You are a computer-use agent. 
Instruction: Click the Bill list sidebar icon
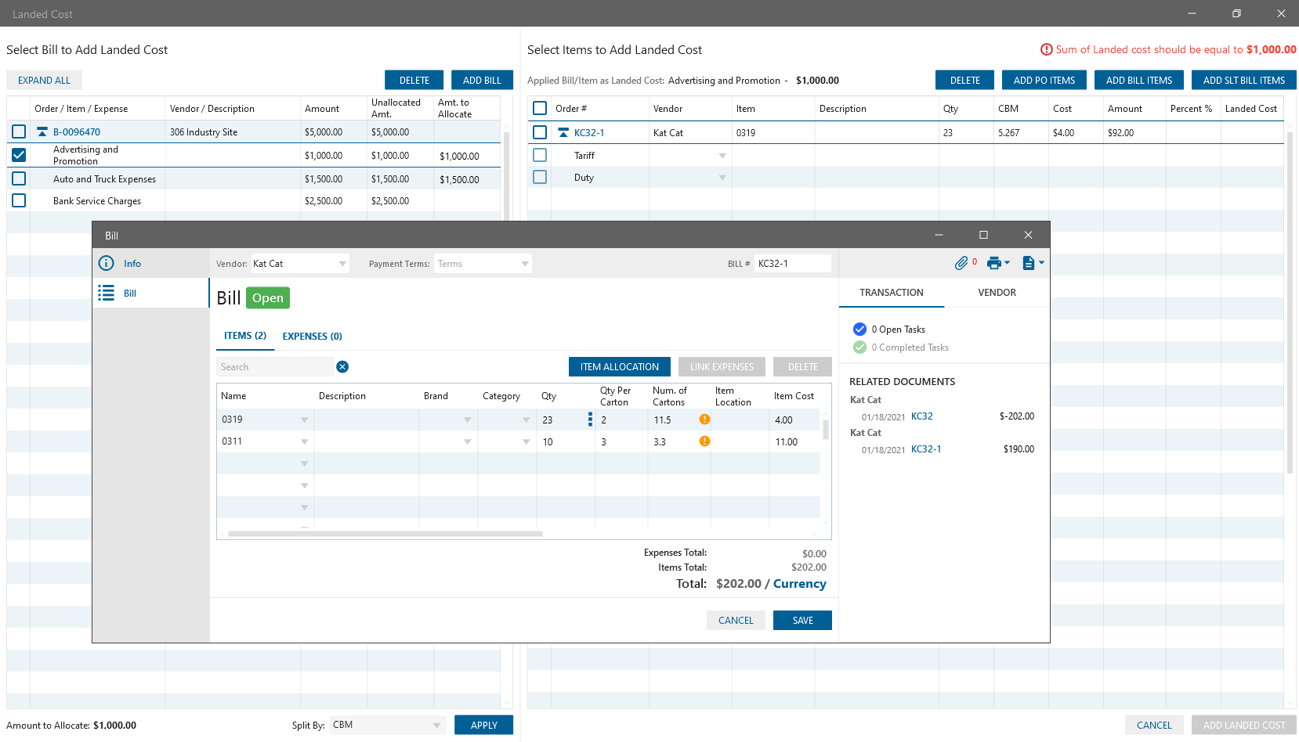[x=107, y=294]
